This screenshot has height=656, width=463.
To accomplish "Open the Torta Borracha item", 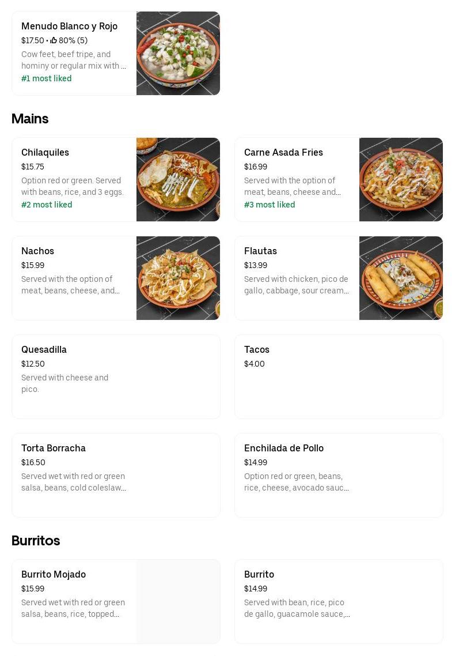I will pyautogui.click(x=116, y=475).
